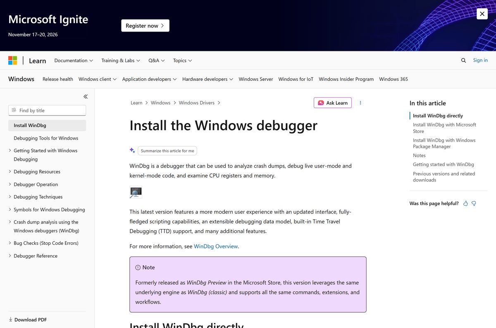Image resolution: width=496 pixels, height=328 pixels.
Task: Select Install WinDbg in sidebar
Action: point(47,125)
